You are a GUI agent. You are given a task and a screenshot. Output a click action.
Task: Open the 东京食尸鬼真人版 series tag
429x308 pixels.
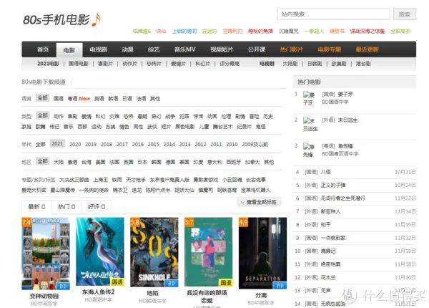[169, 180]
